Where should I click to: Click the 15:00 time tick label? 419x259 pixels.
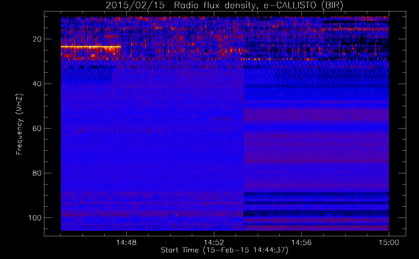click(389, 243)
